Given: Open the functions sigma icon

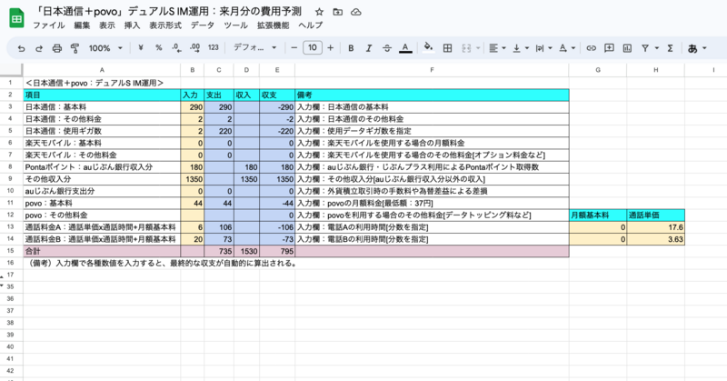Looking at the screenshot, I should [670, 48].
